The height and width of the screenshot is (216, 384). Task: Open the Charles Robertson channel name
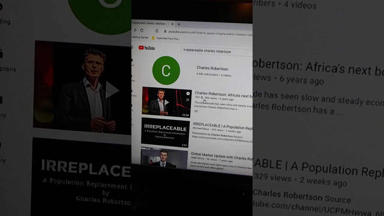coord(212,69)
